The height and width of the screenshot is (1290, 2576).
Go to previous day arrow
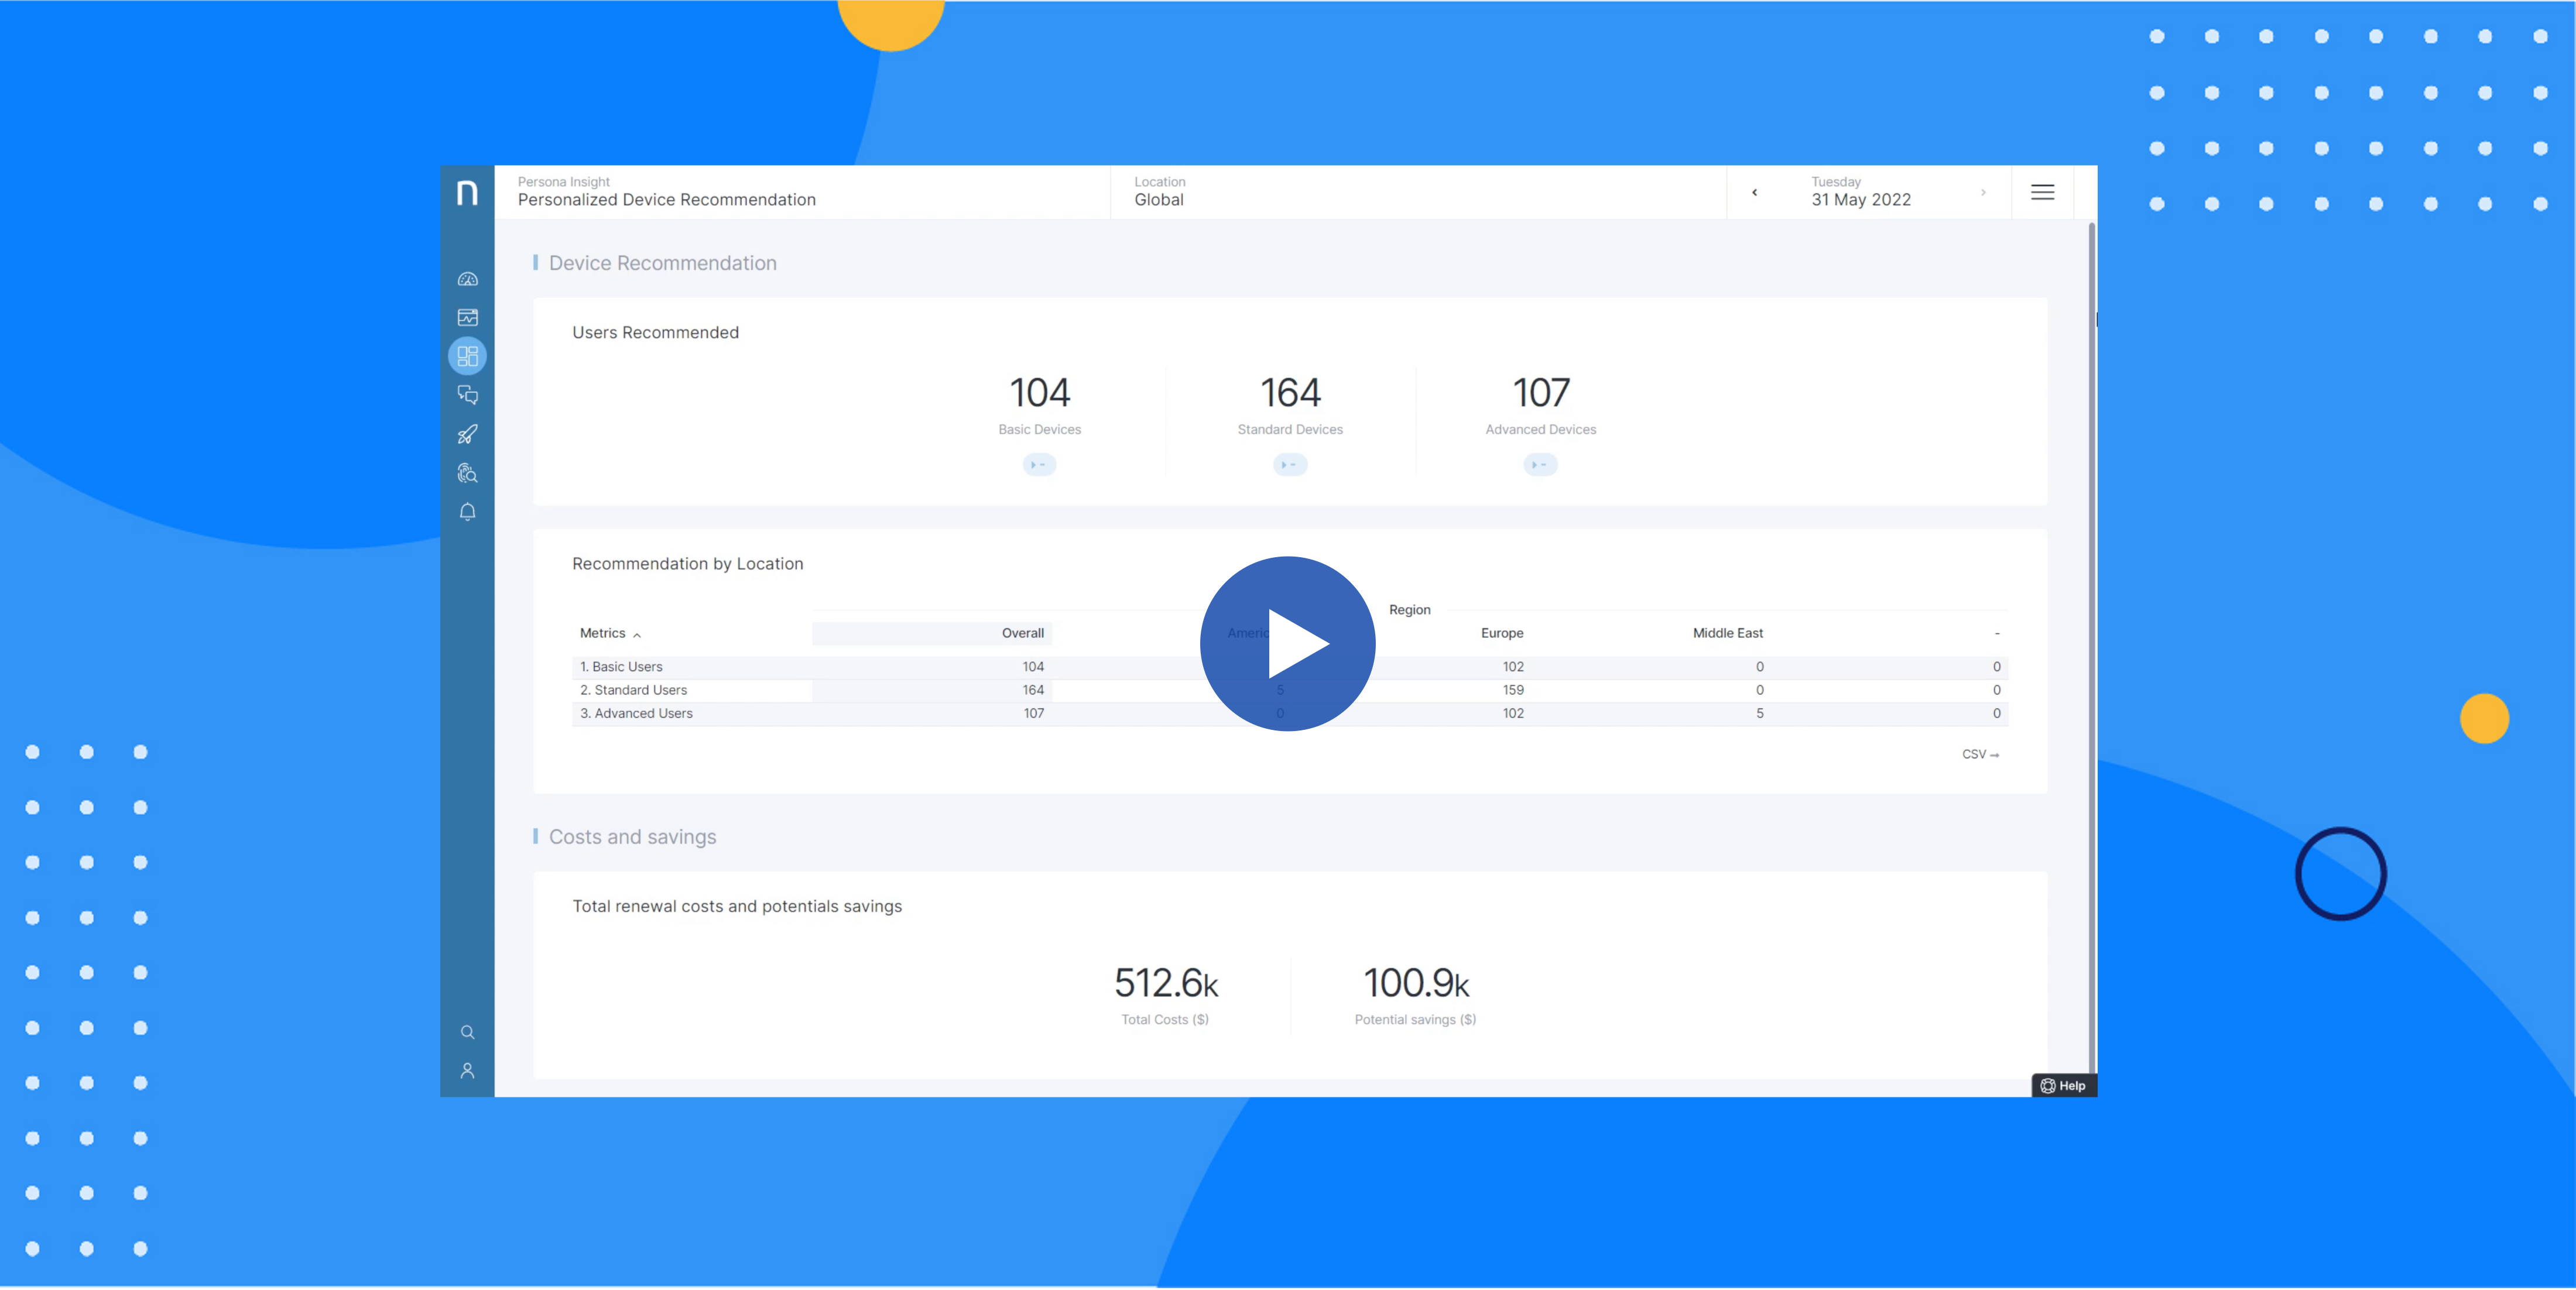(x=1754, y=192)
